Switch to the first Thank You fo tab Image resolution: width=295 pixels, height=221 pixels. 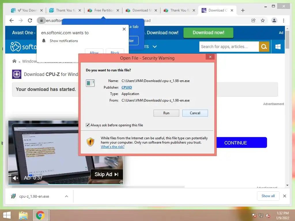[x=65, y=10]
